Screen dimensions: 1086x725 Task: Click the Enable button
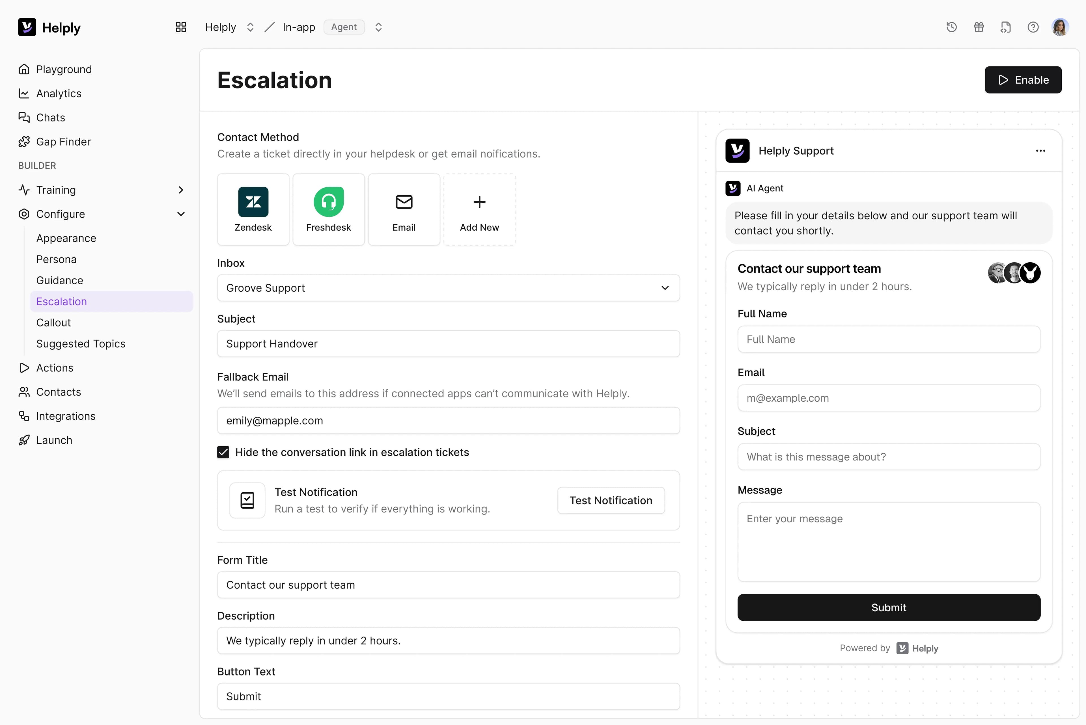click(1023, 79)
